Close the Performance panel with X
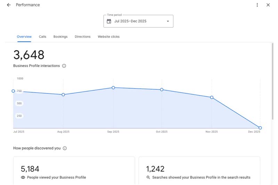 point(268,5)
